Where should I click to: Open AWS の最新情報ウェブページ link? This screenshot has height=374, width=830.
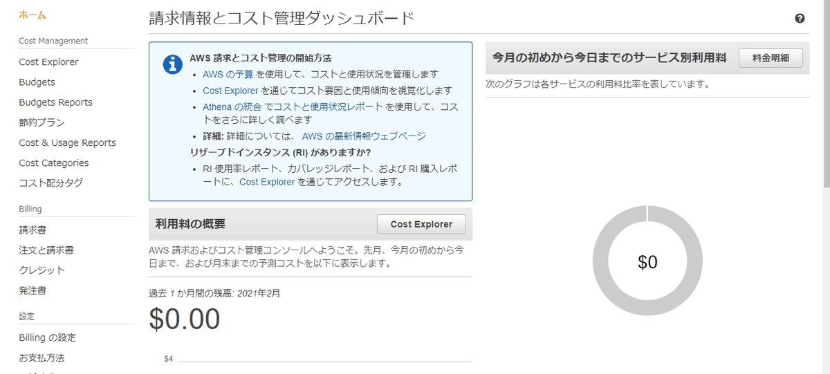[364, 136]
